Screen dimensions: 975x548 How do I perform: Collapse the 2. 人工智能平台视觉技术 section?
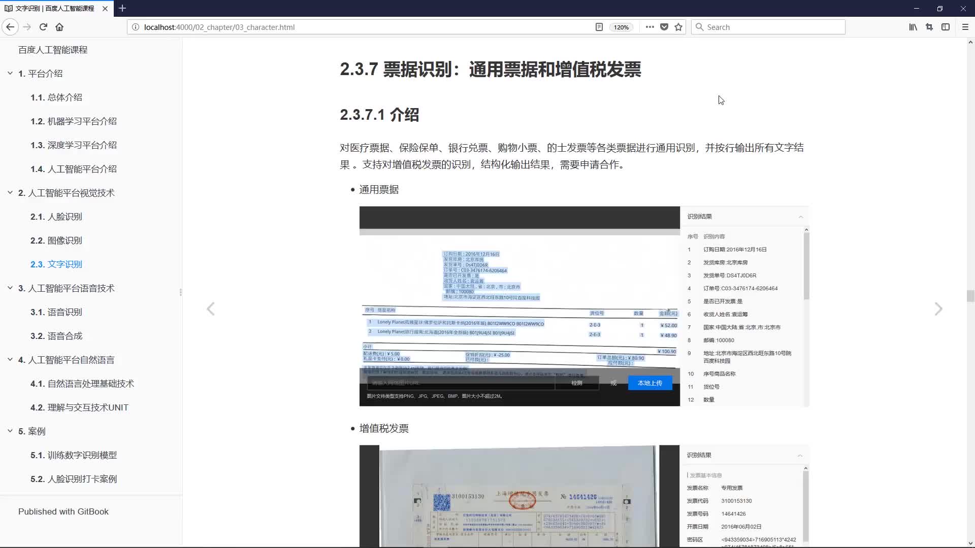tap(10, 192)
